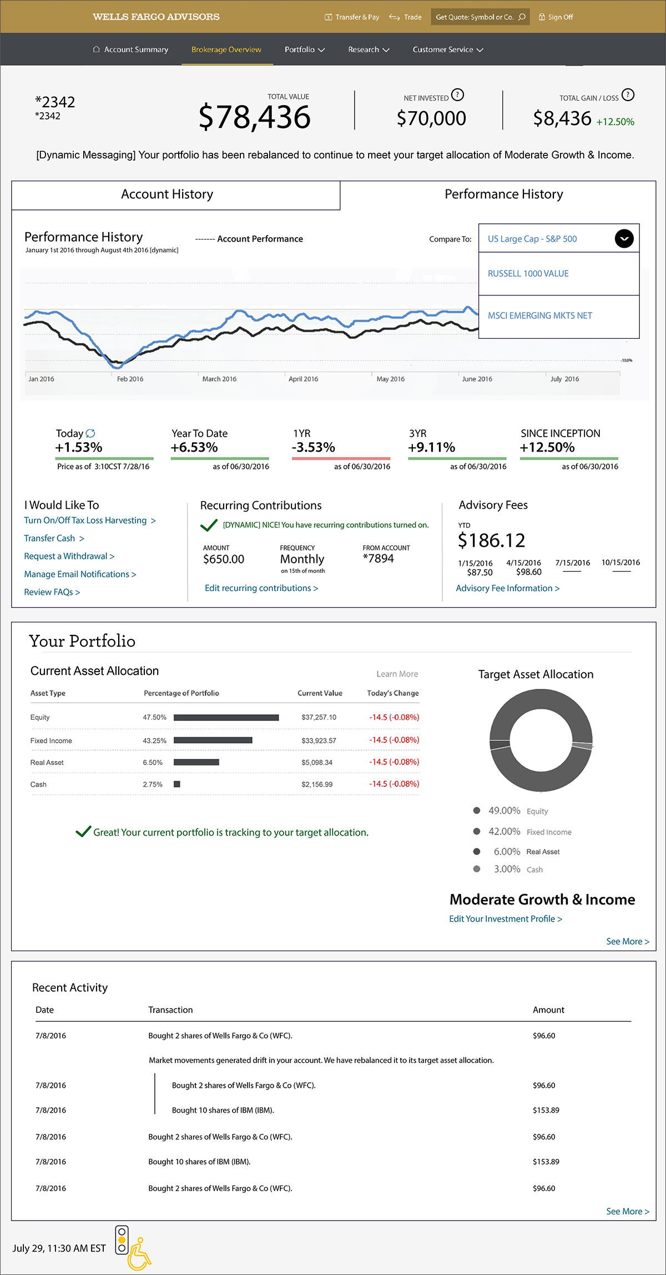
Task: Open Manage Email Notifications
Action: click(80, 574)
